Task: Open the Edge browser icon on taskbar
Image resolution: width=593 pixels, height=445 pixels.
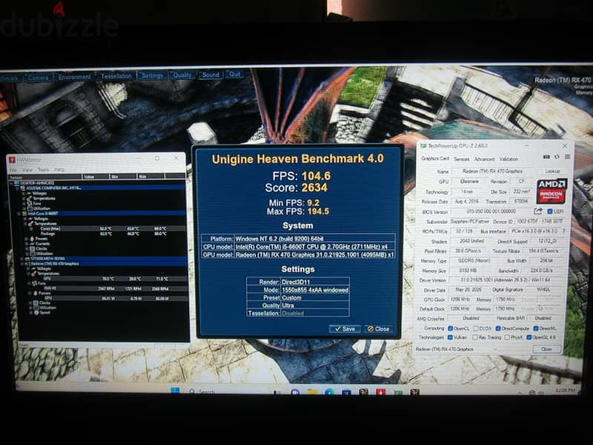Action: pyautogui.click(x=329, y=392)
